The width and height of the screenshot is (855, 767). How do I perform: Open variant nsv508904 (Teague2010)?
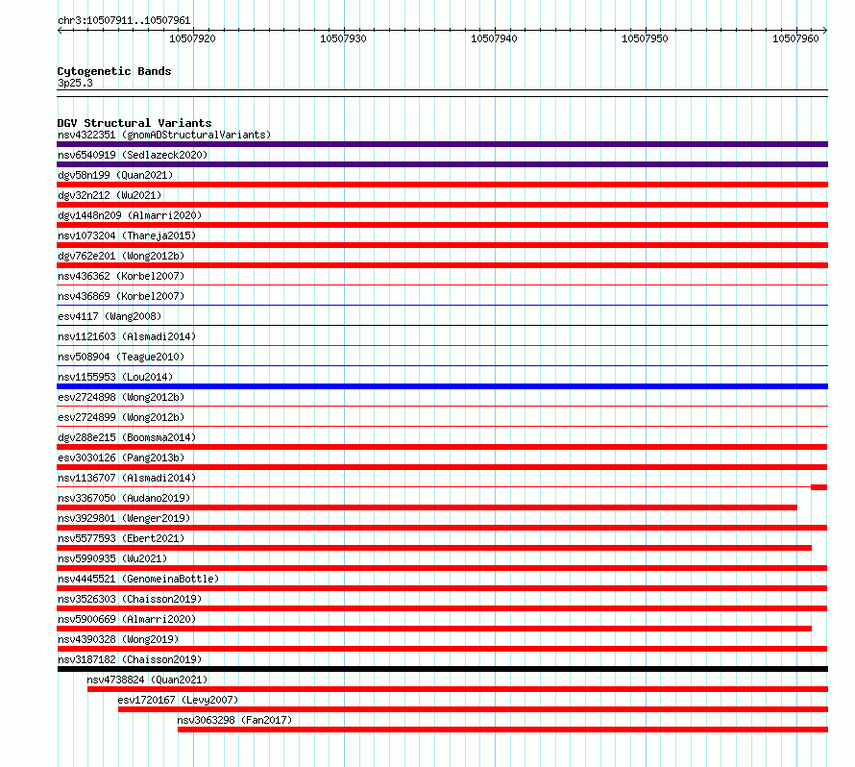point(121,357)
